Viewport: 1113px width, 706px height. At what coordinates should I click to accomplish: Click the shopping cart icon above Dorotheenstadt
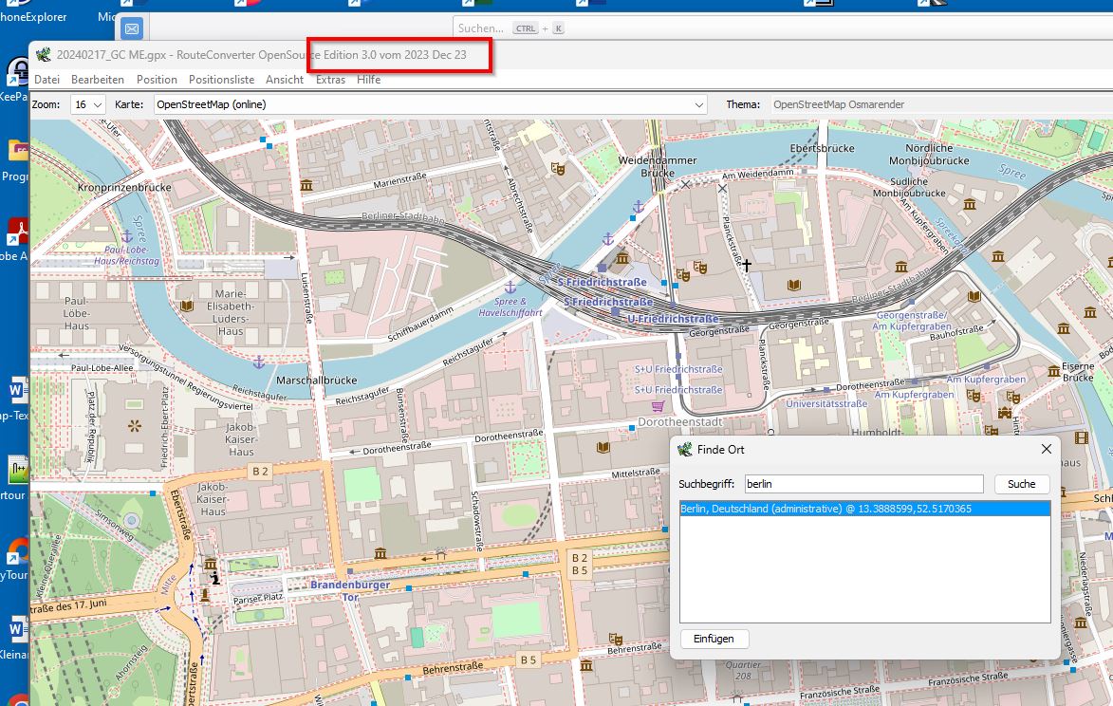[x=658, y=406]
